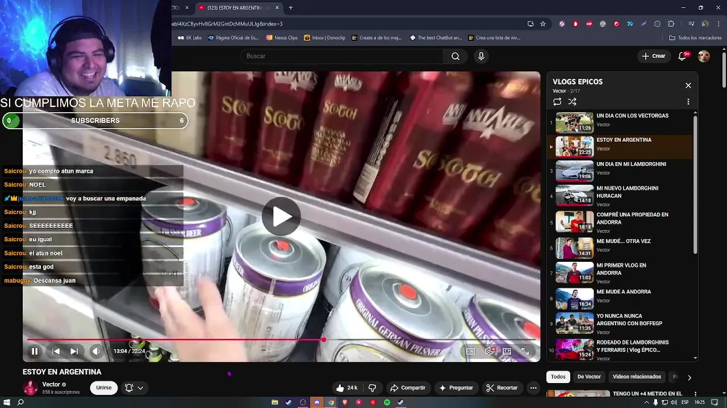Seek using the red video progress bar
The height and width of the screenshot is (408, 727).
pos(281,340)
